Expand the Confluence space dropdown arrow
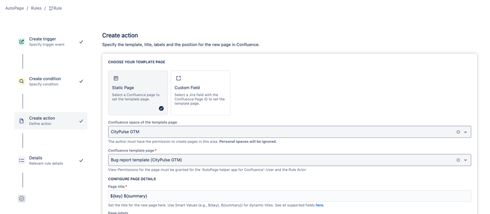The image size is (490, 214). (465, 132)
